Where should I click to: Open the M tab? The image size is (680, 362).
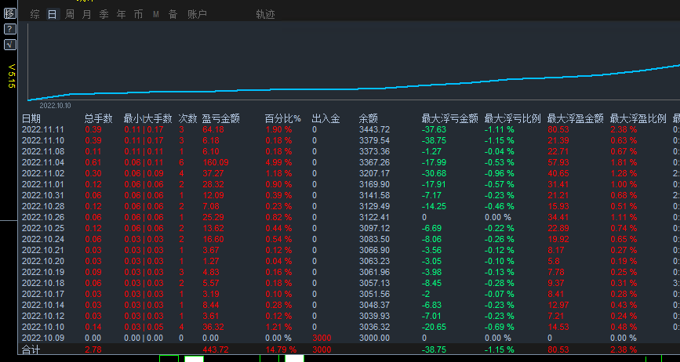(156, 15)
